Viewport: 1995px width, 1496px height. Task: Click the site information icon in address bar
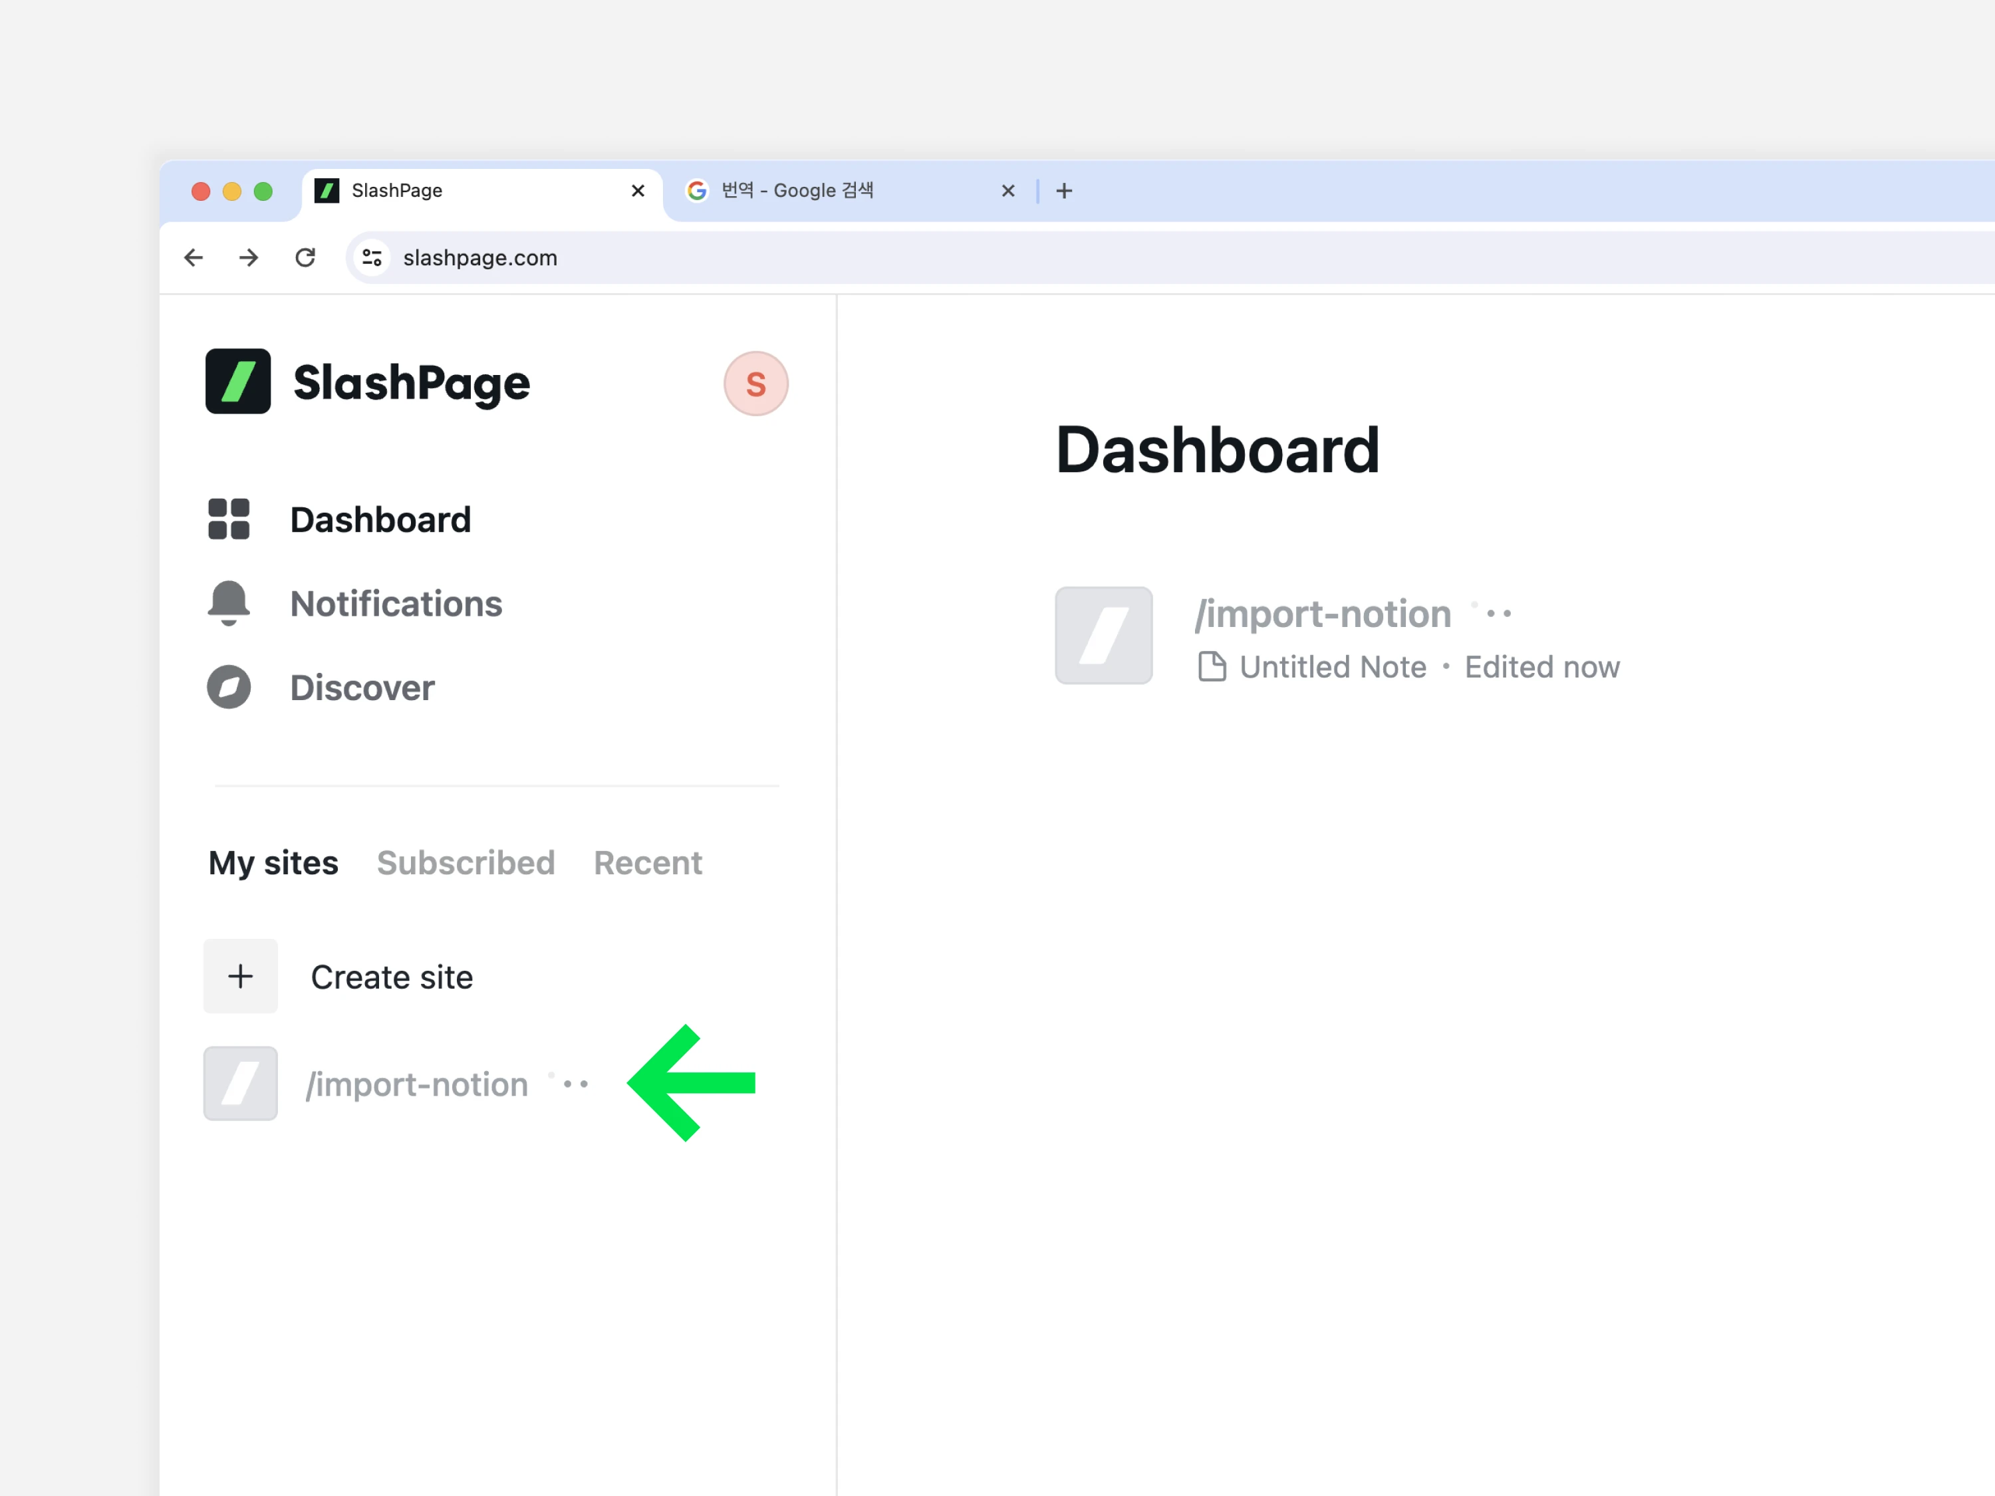372,258
